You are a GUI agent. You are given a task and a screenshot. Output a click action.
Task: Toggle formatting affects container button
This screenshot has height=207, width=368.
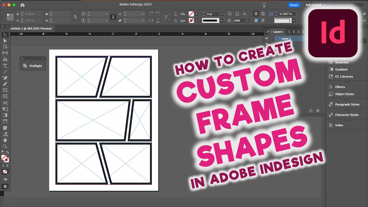click(3, 166)
